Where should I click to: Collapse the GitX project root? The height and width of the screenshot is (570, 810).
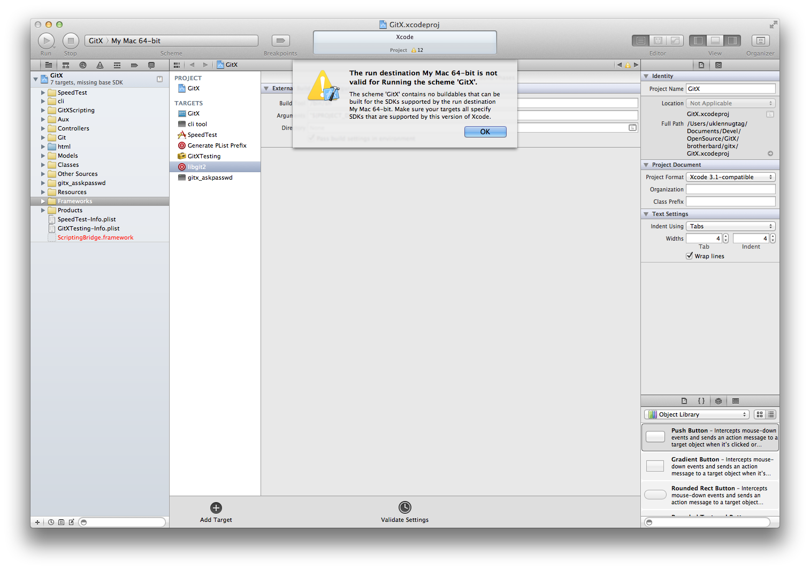(36, 79)
